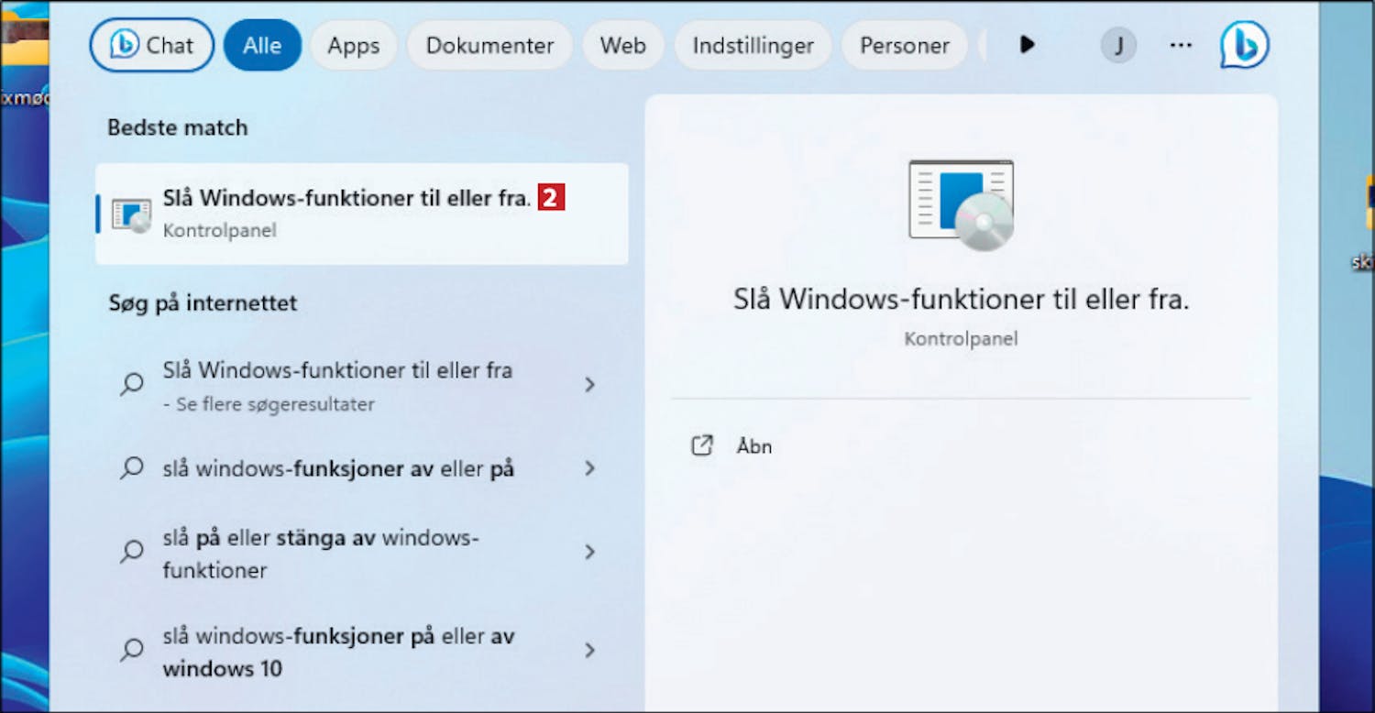The height and width of the screenshot is (713, 1375).
Task: Click 'Kontrolpanel' label in preview pane
Action: [961, 339]
